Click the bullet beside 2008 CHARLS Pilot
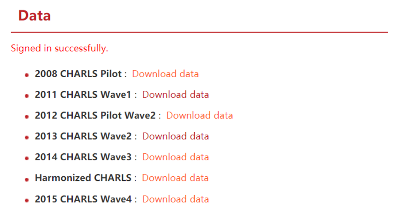 click(27, 75)
